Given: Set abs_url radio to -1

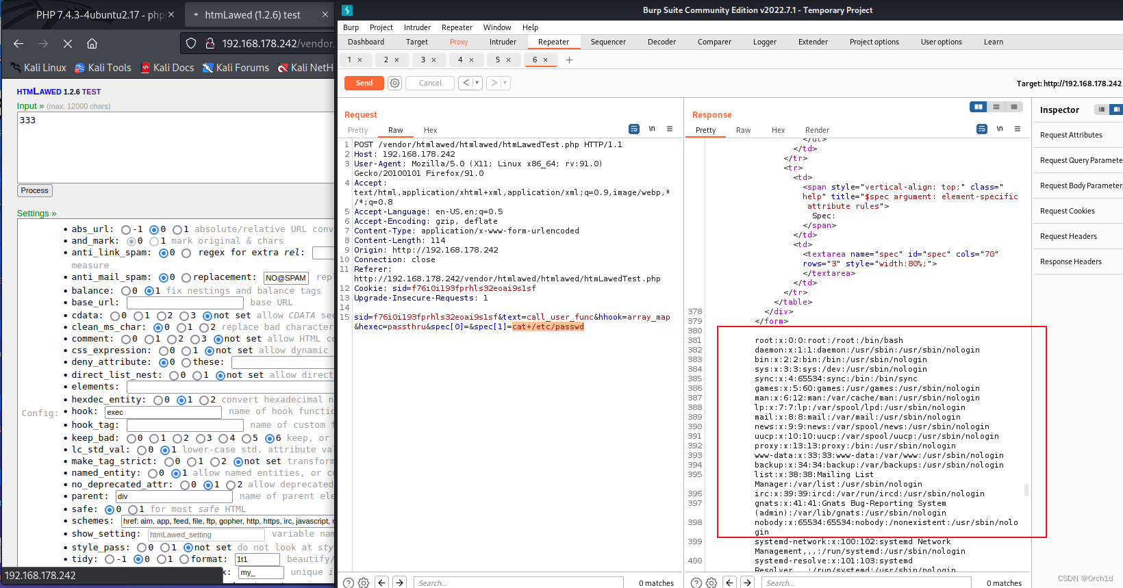Looking at the screenshot, I should (x=126, y=229).
